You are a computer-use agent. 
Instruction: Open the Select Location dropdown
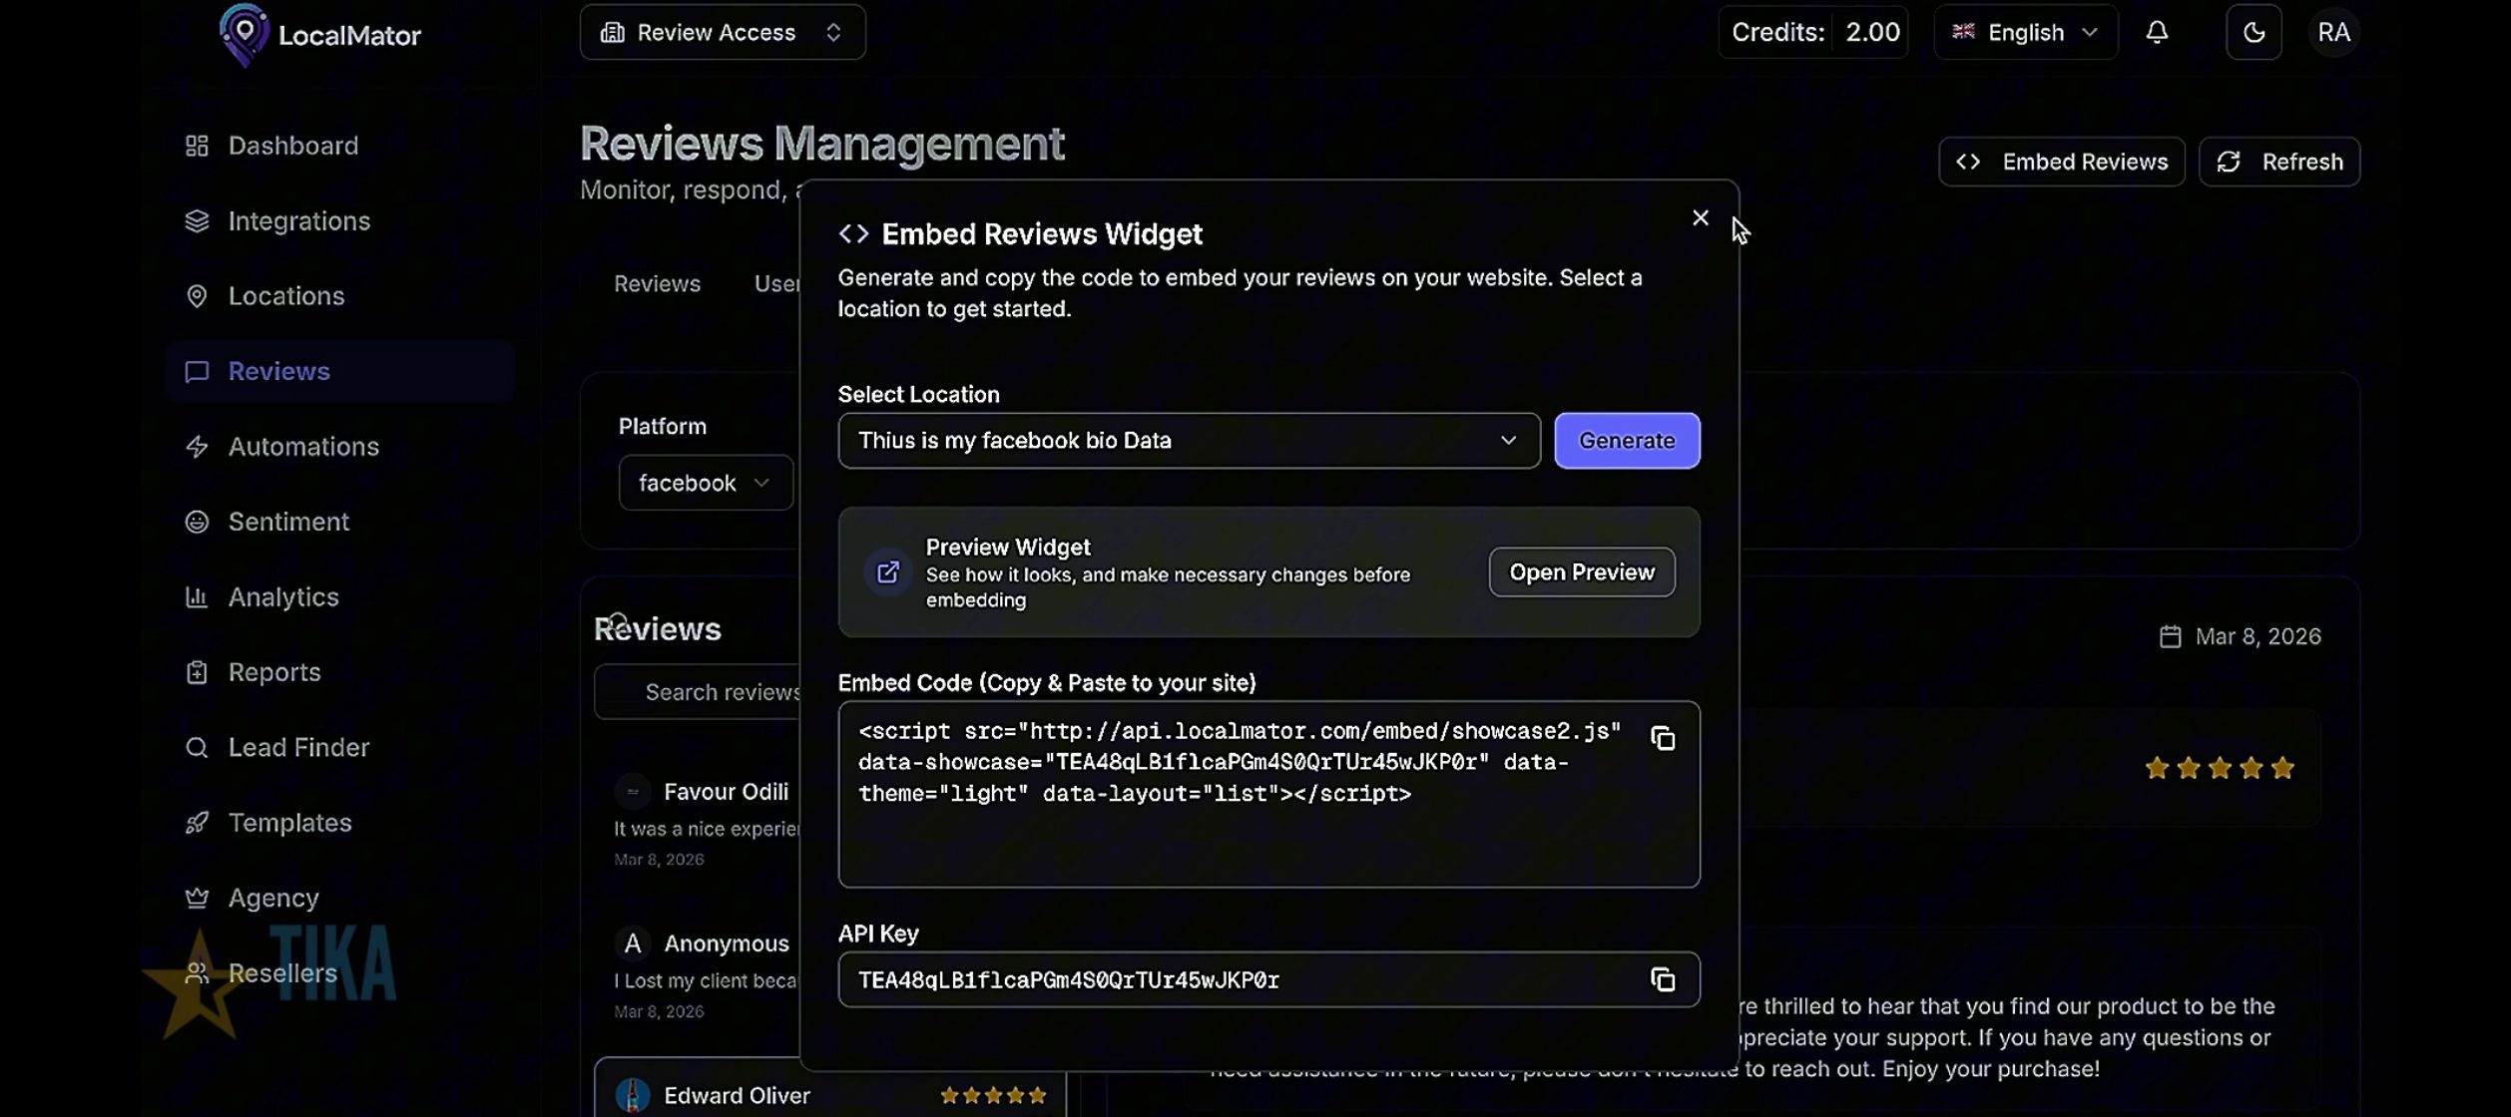pos(1188,440)
